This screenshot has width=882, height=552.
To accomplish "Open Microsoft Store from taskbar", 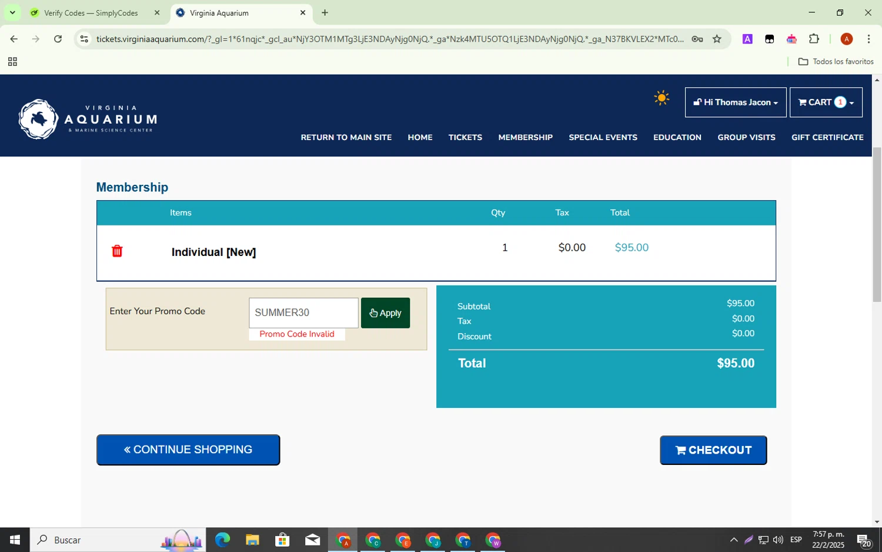I will click(x=282, y=540).
